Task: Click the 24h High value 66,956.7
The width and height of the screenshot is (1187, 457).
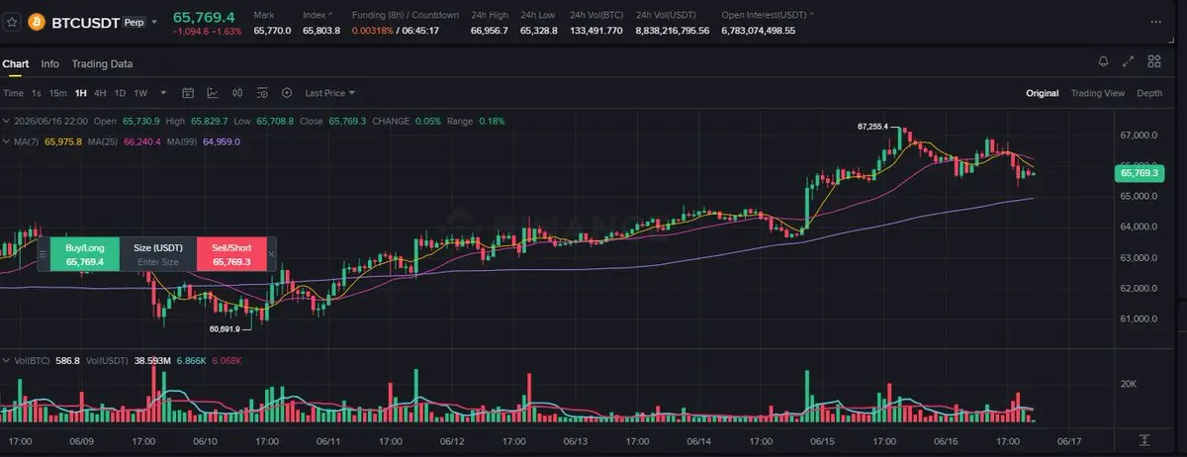Action: click(x=489, y=31)
